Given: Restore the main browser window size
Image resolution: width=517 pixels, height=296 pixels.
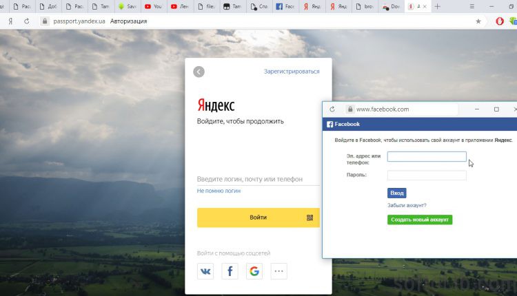Looking at the screenshot, I should pyautogui.click(x=511, y=6).
